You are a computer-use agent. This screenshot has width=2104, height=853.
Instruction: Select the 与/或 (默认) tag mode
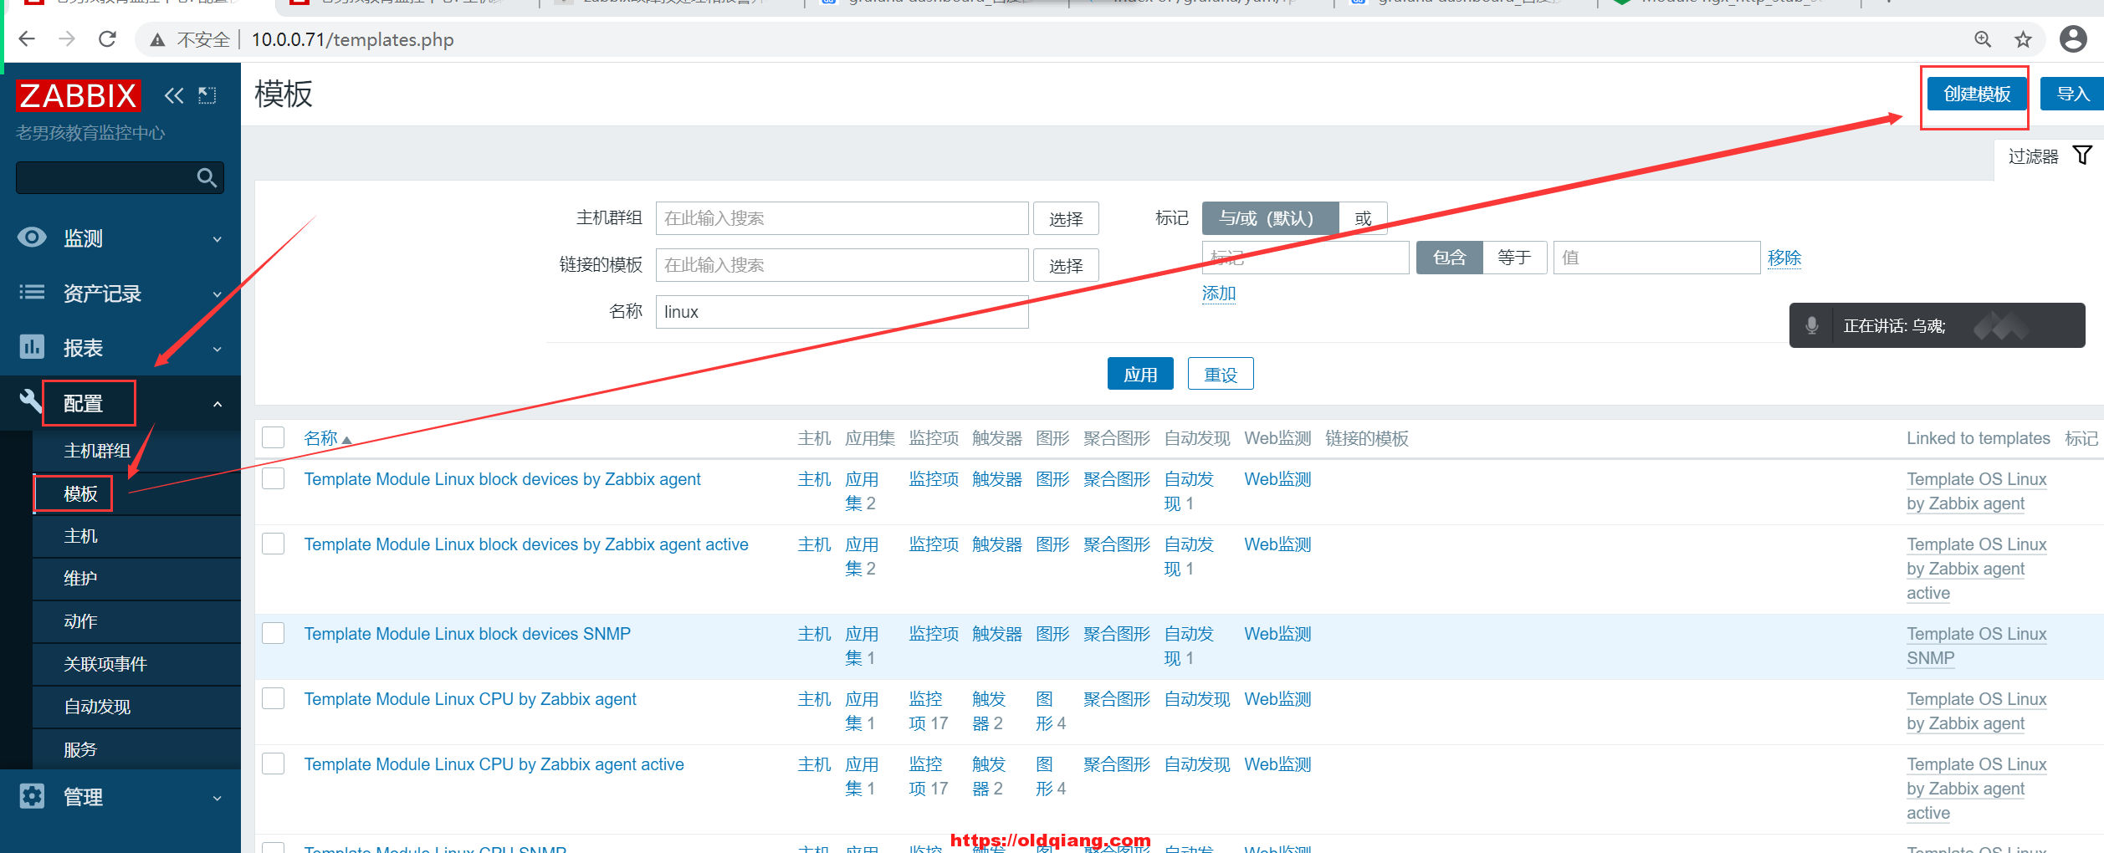(x=1270, y=218)
